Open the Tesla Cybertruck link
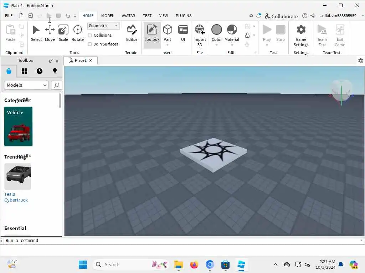Image resolution: width=365 pixels, height=273 pixels. pyautogui.click(x=16, y=197)
